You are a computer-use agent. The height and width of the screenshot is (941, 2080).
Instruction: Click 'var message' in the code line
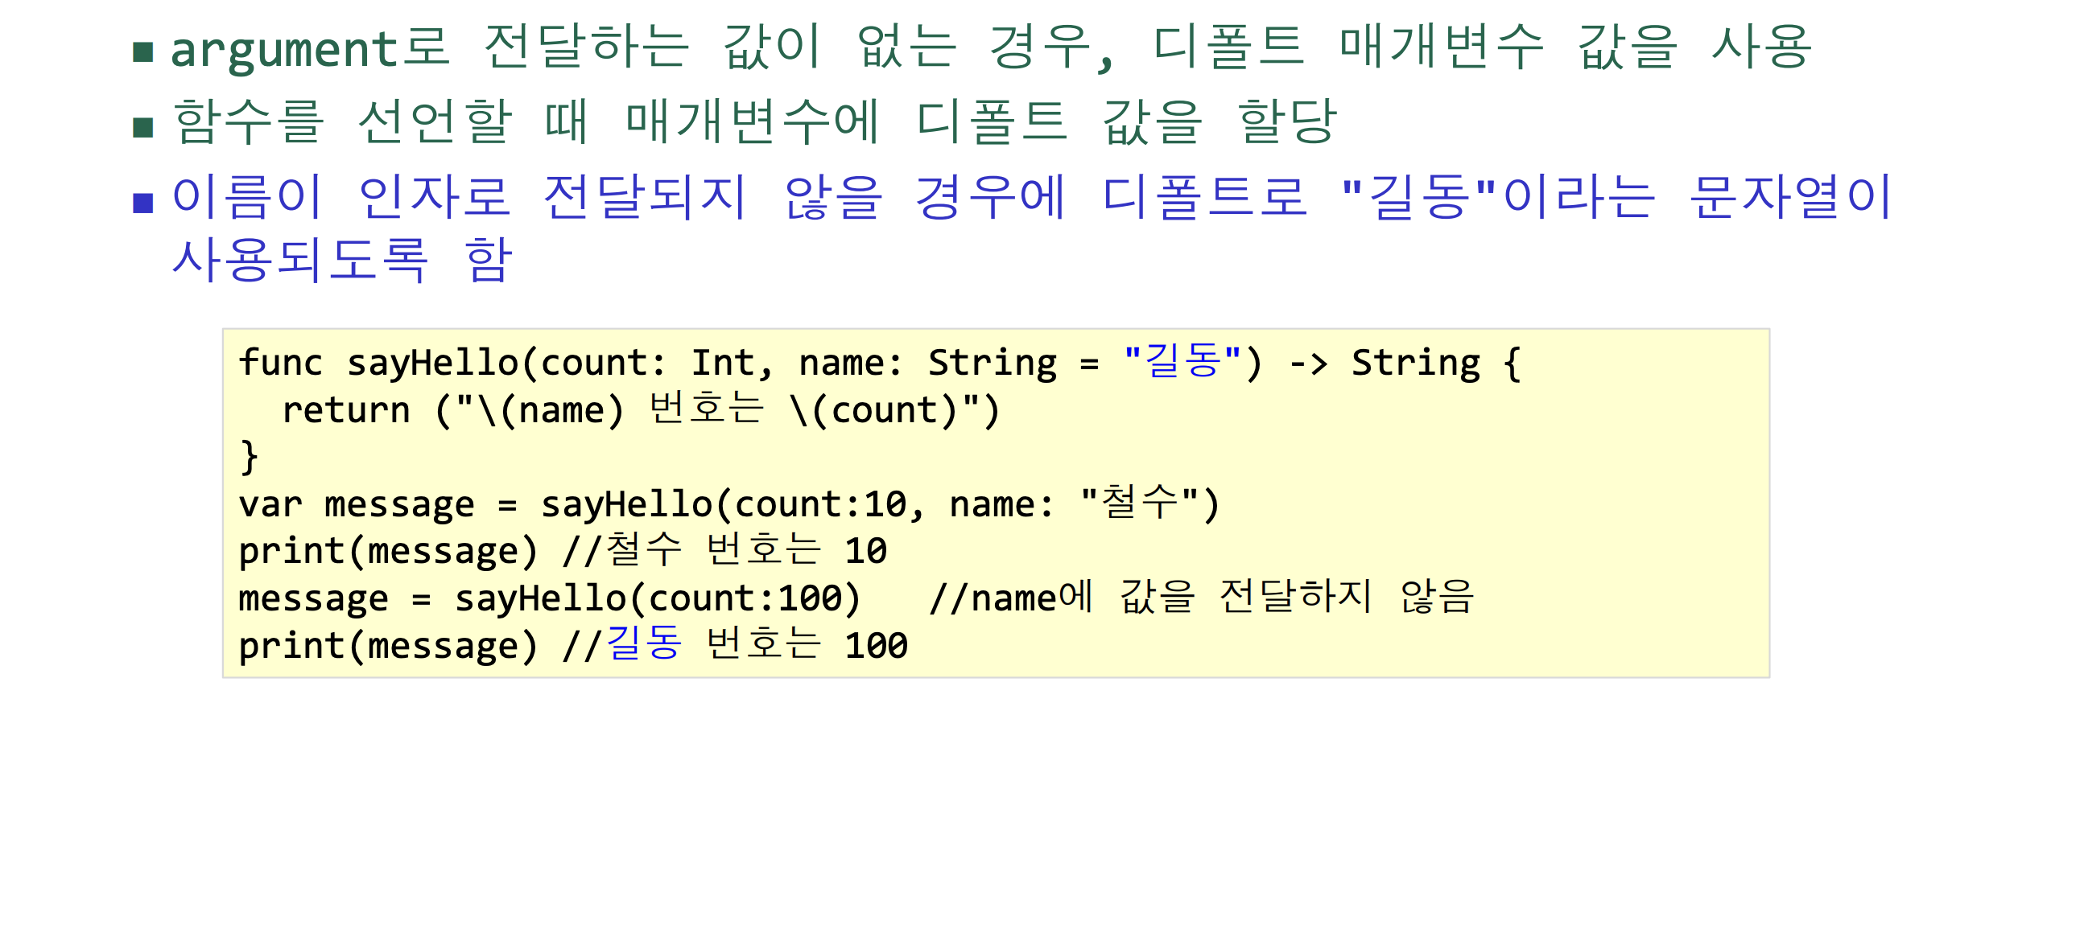[x=356, y=505]
